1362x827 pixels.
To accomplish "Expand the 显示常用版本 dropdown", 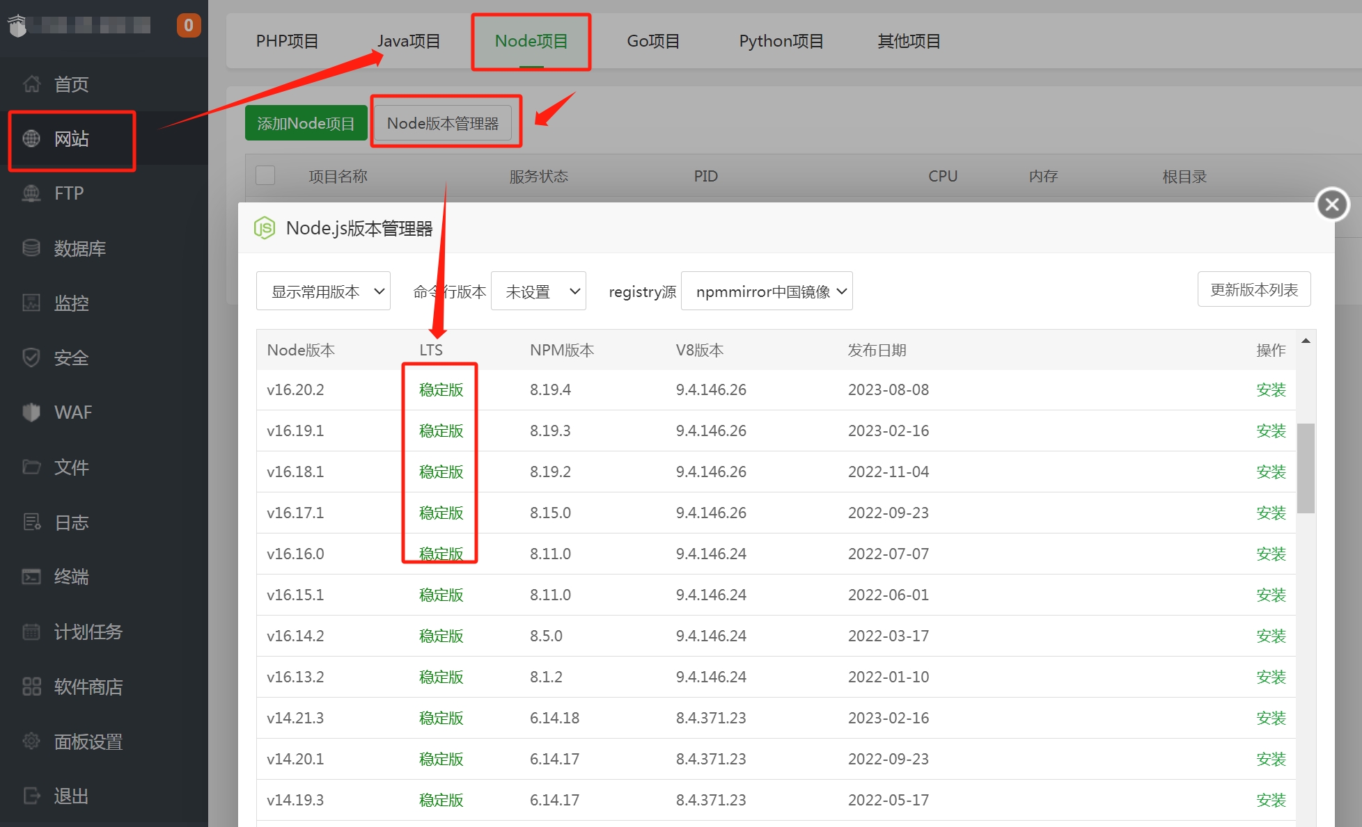I will (323, 291).
